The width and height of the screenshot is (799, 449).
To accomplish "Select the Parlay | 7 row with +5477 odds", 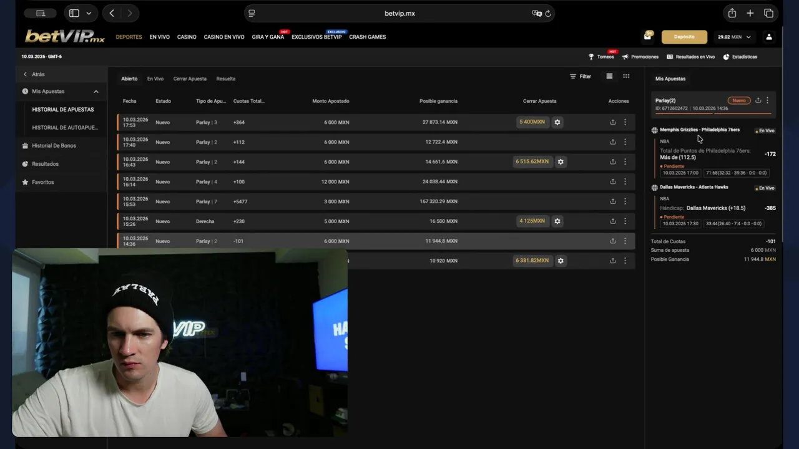I will [376, 201].
